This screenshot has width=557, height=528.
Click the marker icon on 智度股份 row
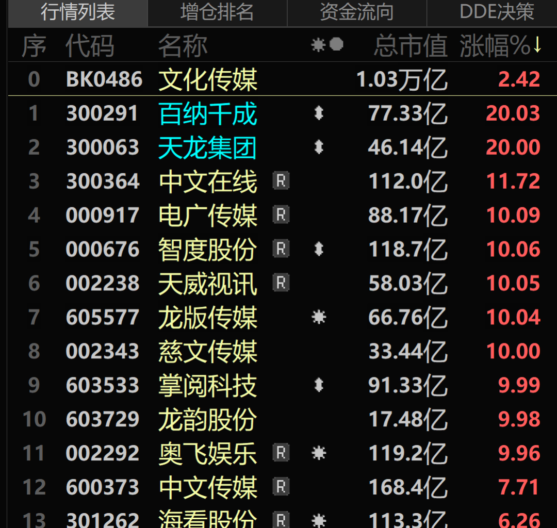(x=319, y=249)
